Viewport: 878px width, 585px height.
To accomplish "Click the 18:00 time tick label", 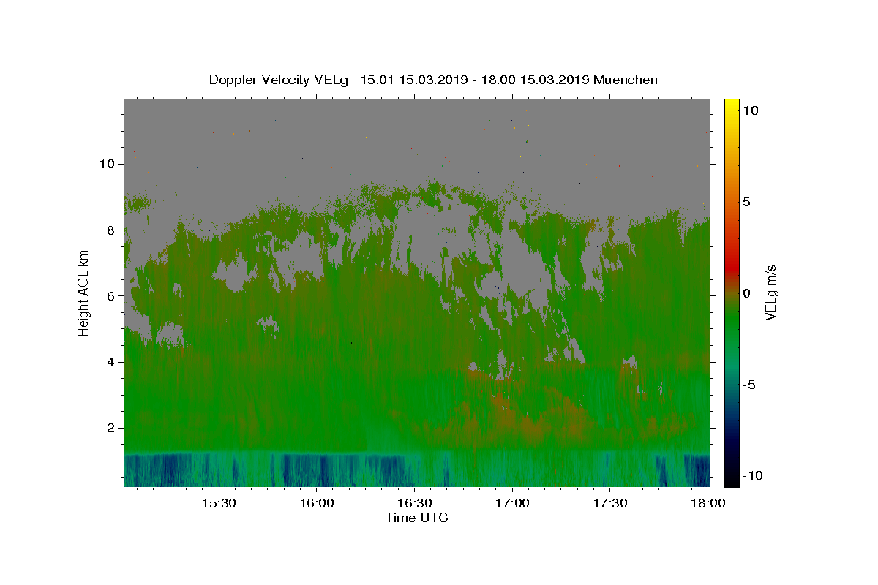I will (x=707, y=504).
